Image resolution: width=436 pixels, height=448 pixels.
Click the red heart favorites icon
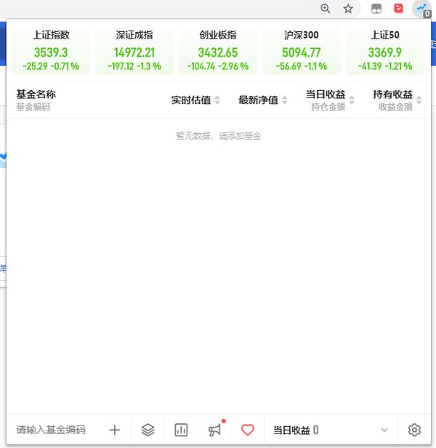click(x=248, y=430)
